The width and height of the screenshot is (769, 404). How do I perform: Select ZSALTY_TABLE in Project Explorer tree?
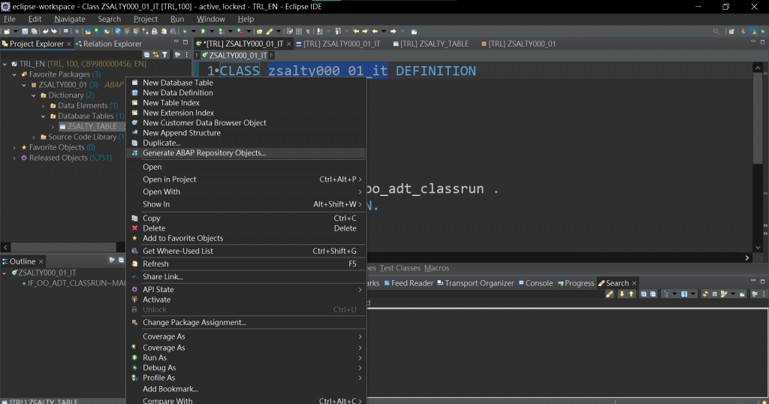tap(91, 126)
